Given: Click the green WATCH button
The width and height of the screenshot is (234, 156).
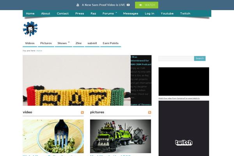Looking at the screenshot, I should (147, 5).
